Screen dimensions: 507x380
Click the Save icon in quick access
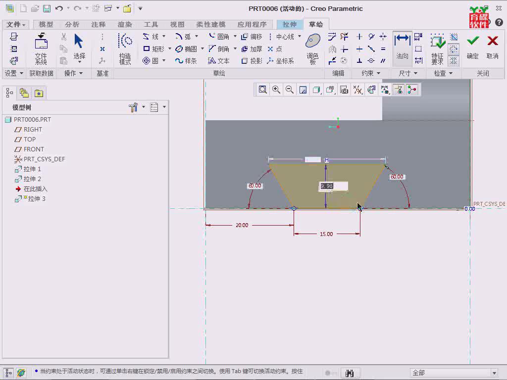pyautogui.click(x=47, y=8)
